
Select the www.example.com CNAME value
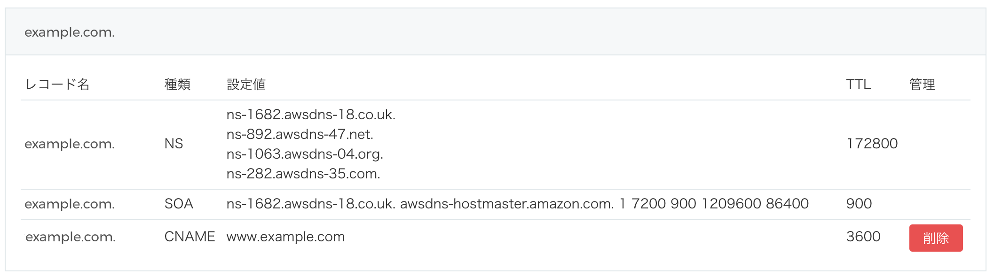pos(286,237)
